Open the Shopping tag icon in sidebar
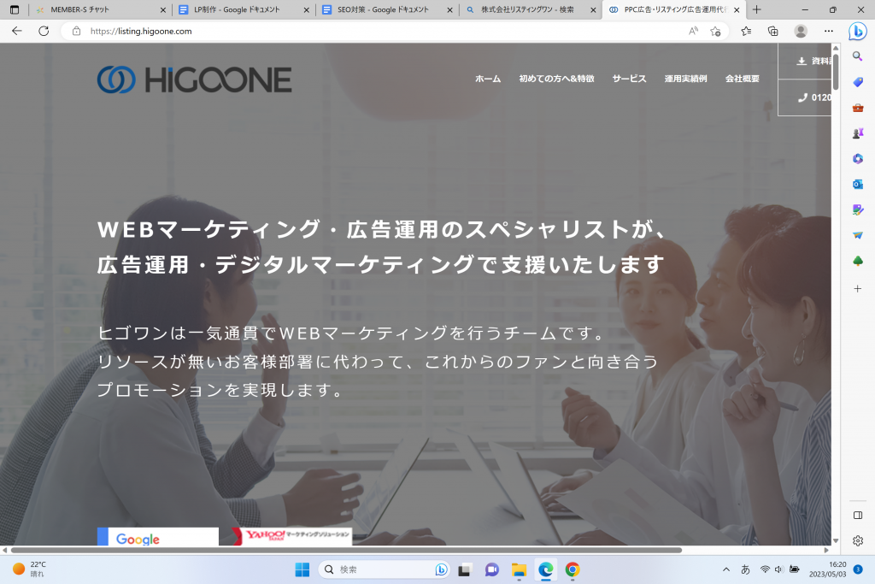The height and width of the screenshot is (584, 875). (x=858, y=82)
